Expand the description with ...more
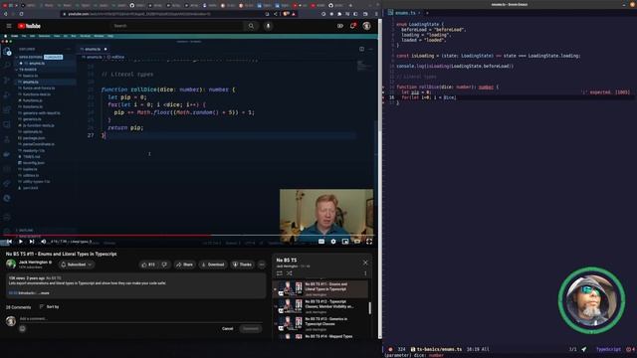 [44, 293]
